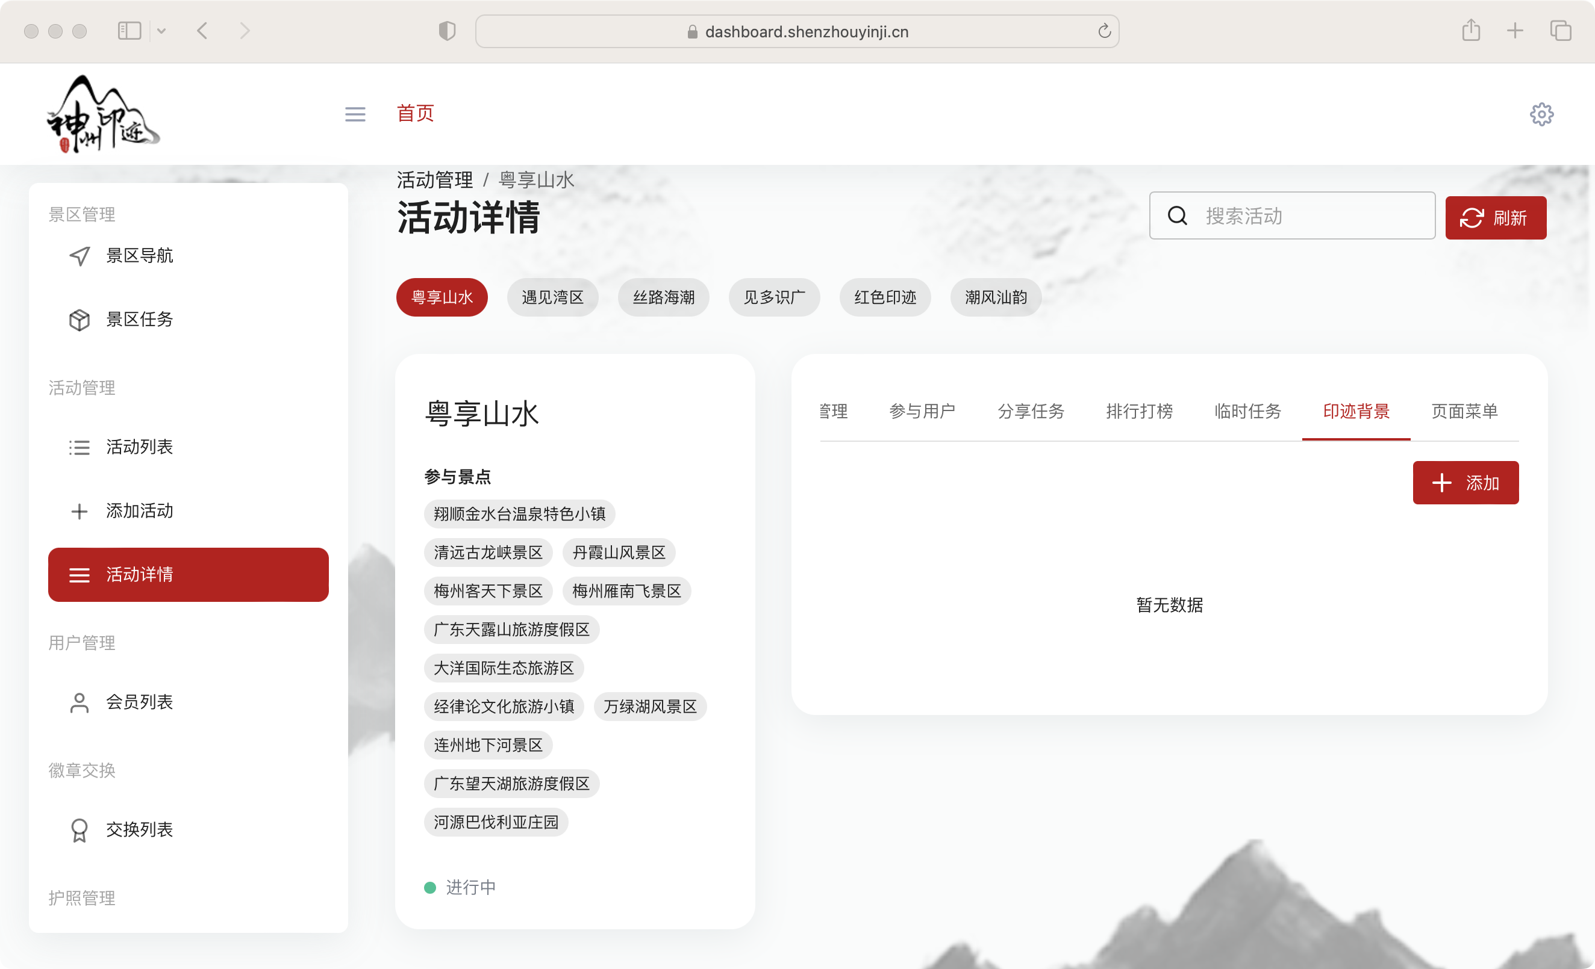Image resolution: width=1595 pixels, height=969 pixels.
Task: Click the 会员列表 user icon
Action: click(79, 702)
